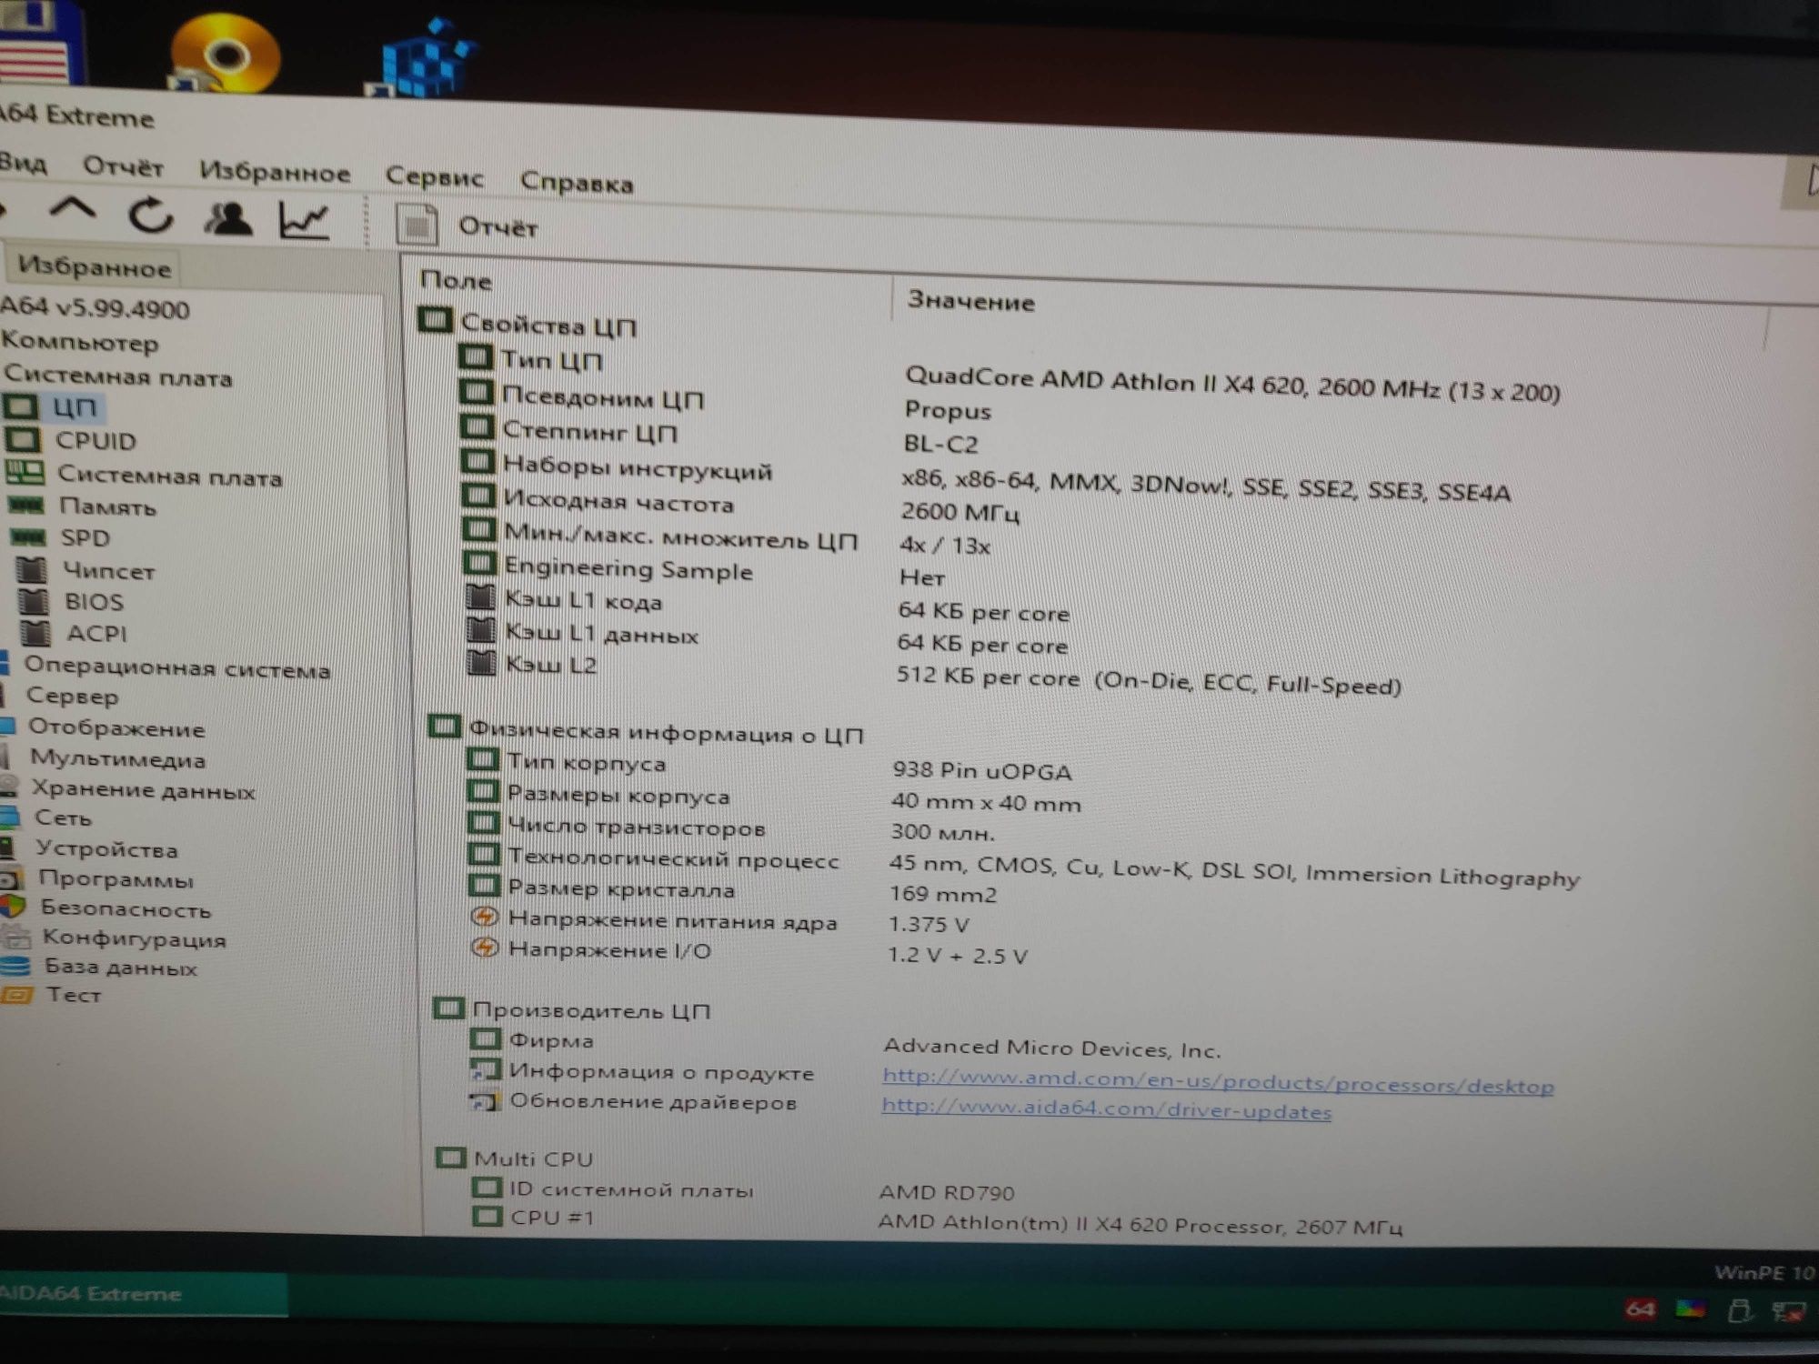The height and width of the screenshot is (1364, 1819).
Task: Click the Поле column header
Action: (456, 280)
